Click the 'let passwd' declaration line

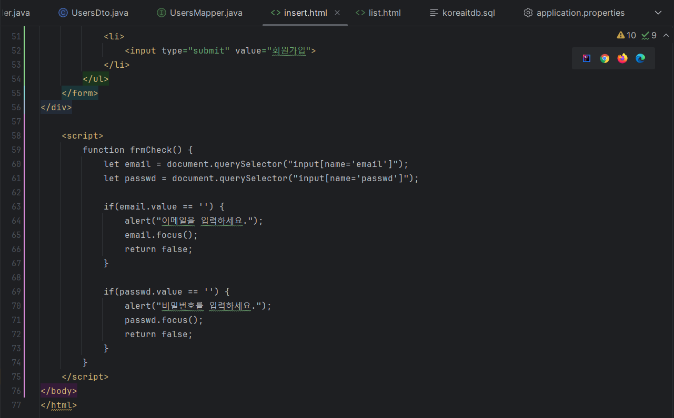(x=261, y=178)
